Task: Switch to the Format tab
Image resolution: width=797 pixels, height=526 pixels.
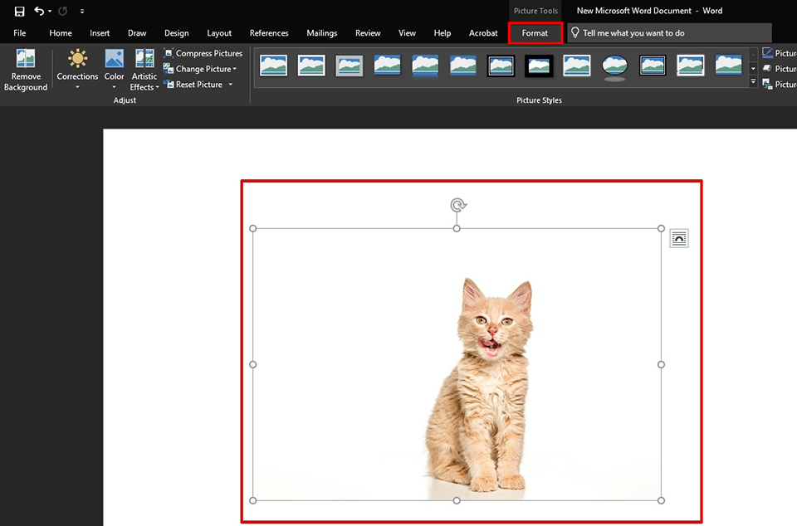Action: 535,33
